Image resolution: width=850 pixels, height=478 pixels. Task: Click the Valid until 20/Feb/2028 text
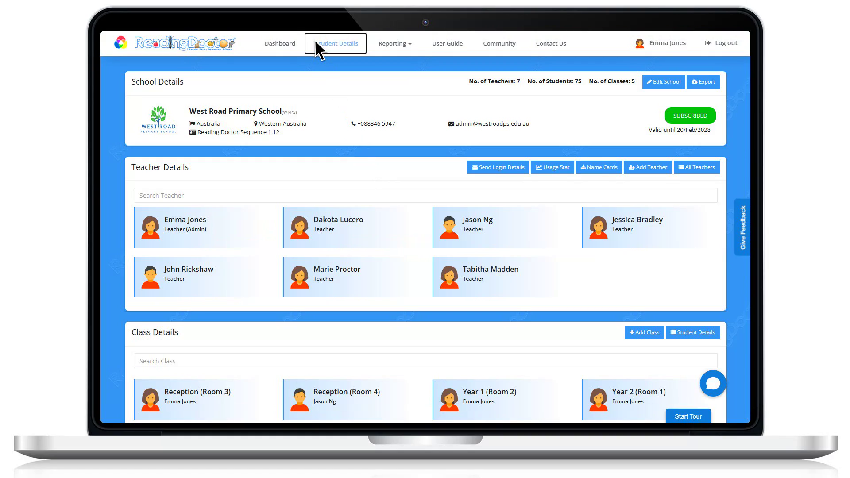pos(680,130)
